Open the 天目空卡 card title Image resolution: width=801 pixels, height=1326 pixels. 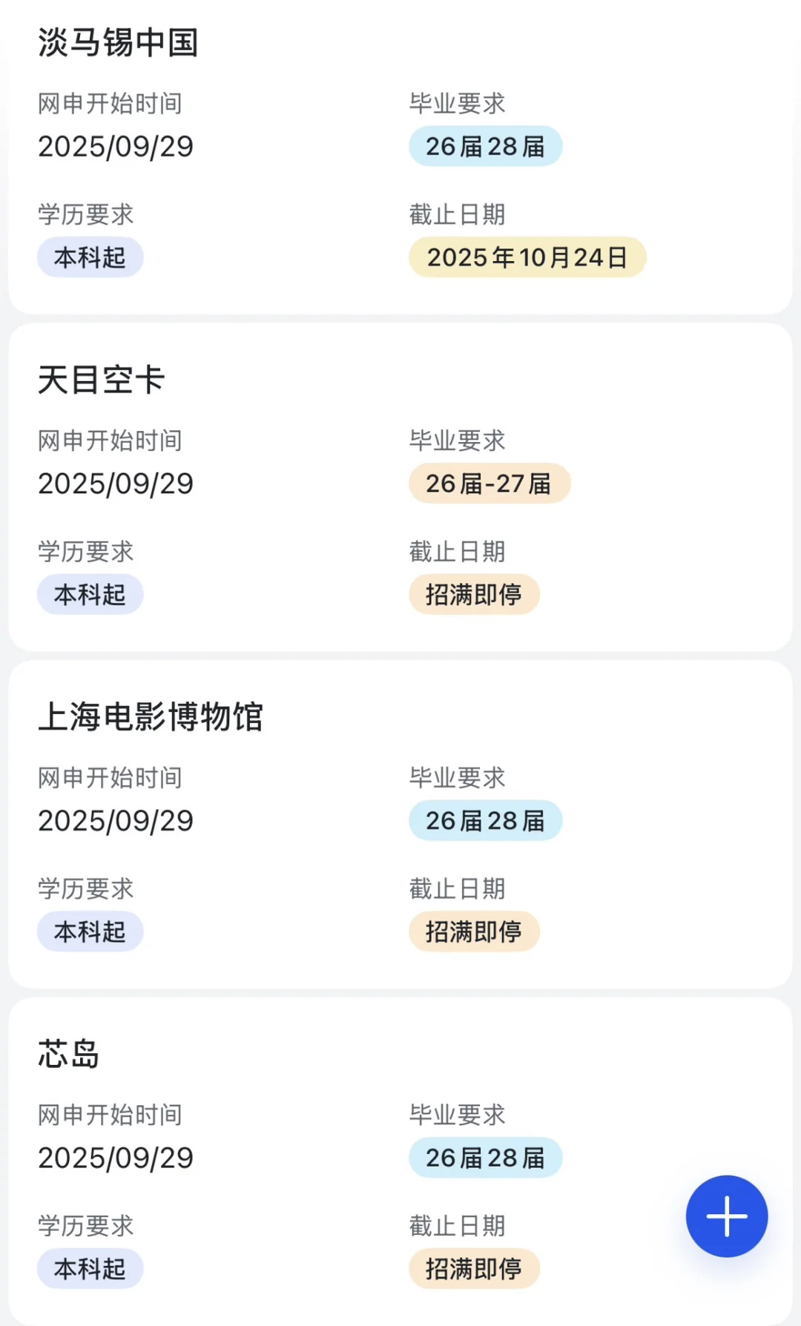tap(102, 380)
